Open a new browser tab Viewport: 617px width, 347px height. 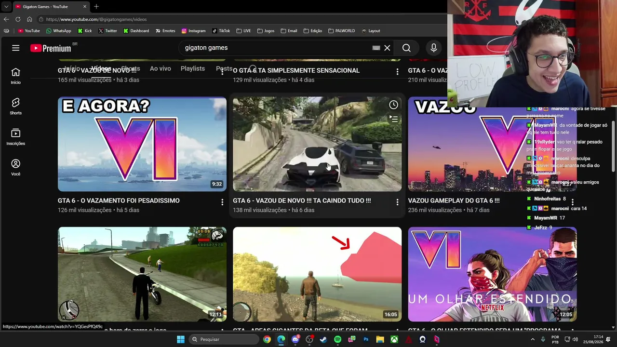[96, 7]
